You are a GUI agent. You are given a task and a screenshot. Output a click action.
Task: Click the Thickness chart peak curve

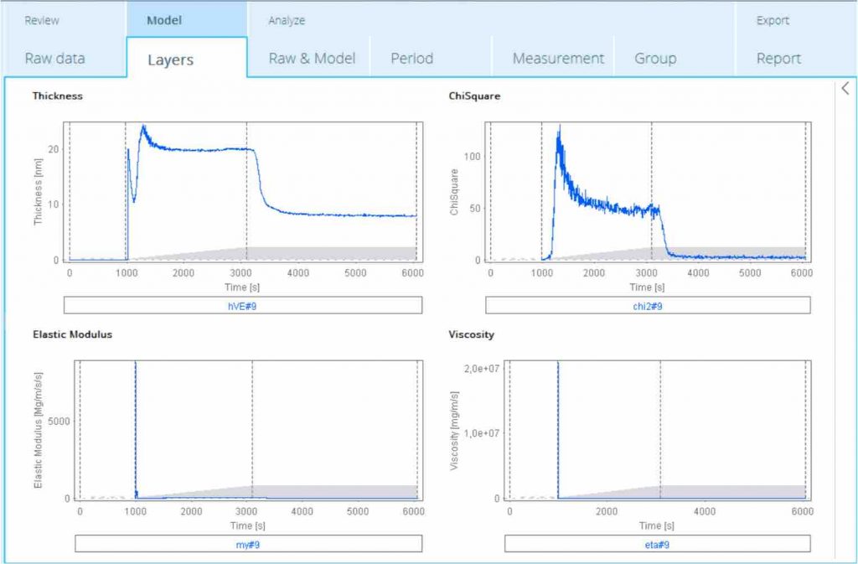click(x=144, y=128)
